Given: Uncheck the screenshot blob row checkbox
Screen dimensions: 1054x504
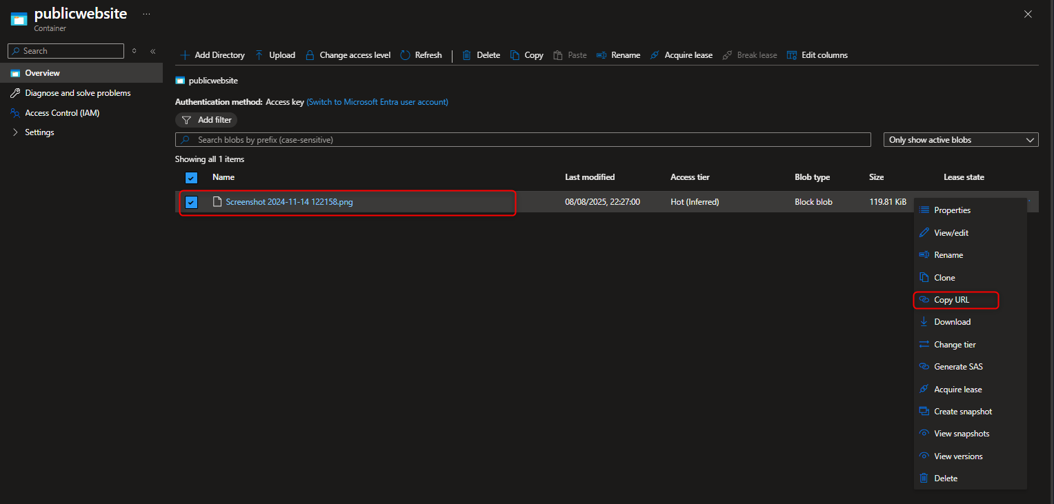Looking at the screenshot, I should coord(191,202).
